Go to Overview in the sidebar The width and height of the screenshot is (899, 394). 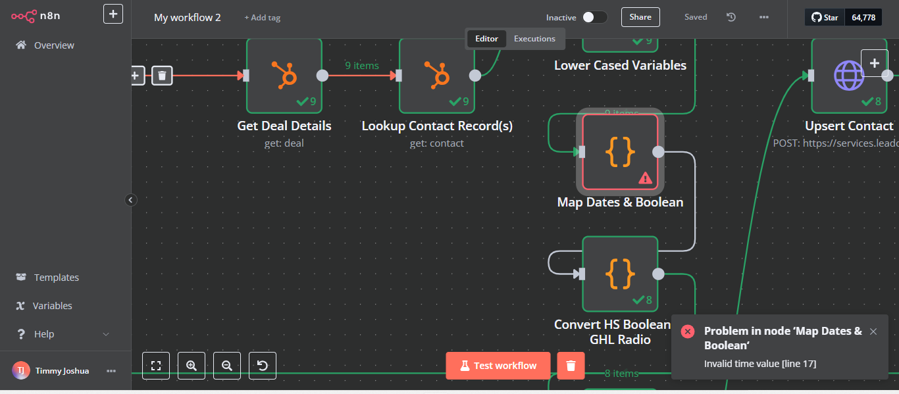pos(53,45)
